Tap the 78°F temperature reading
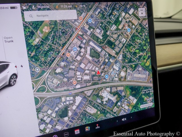 pos(82,6)
